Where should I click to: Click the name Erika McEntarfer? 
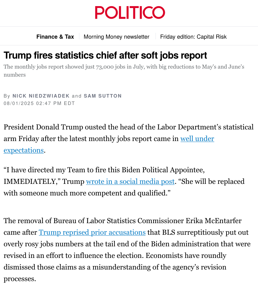[214, 221]
